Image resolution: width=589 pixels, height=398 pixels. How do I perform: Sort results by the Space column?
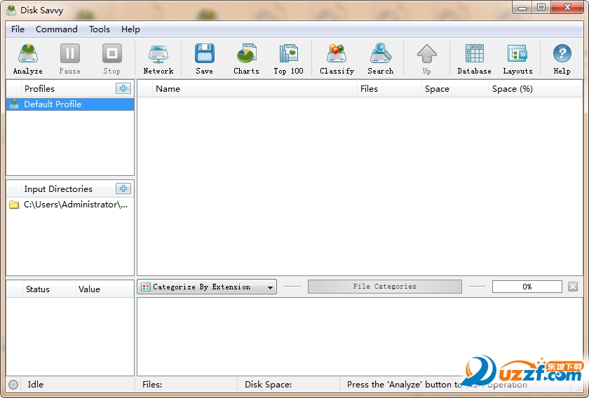coord(455,89)
